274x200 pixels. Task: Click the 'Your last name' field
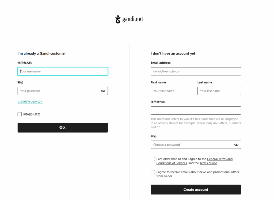(219, 91)
